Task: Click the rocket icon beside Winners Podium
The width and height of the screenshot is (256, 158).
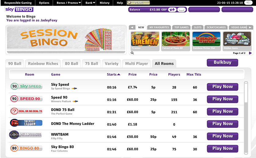Action: click(x=75, y=101)
